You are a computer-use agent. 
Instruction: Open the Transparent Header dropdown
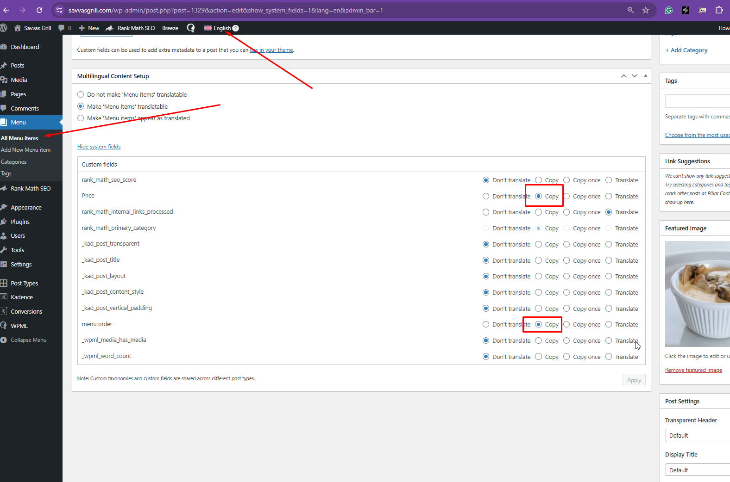click(698, 435)
